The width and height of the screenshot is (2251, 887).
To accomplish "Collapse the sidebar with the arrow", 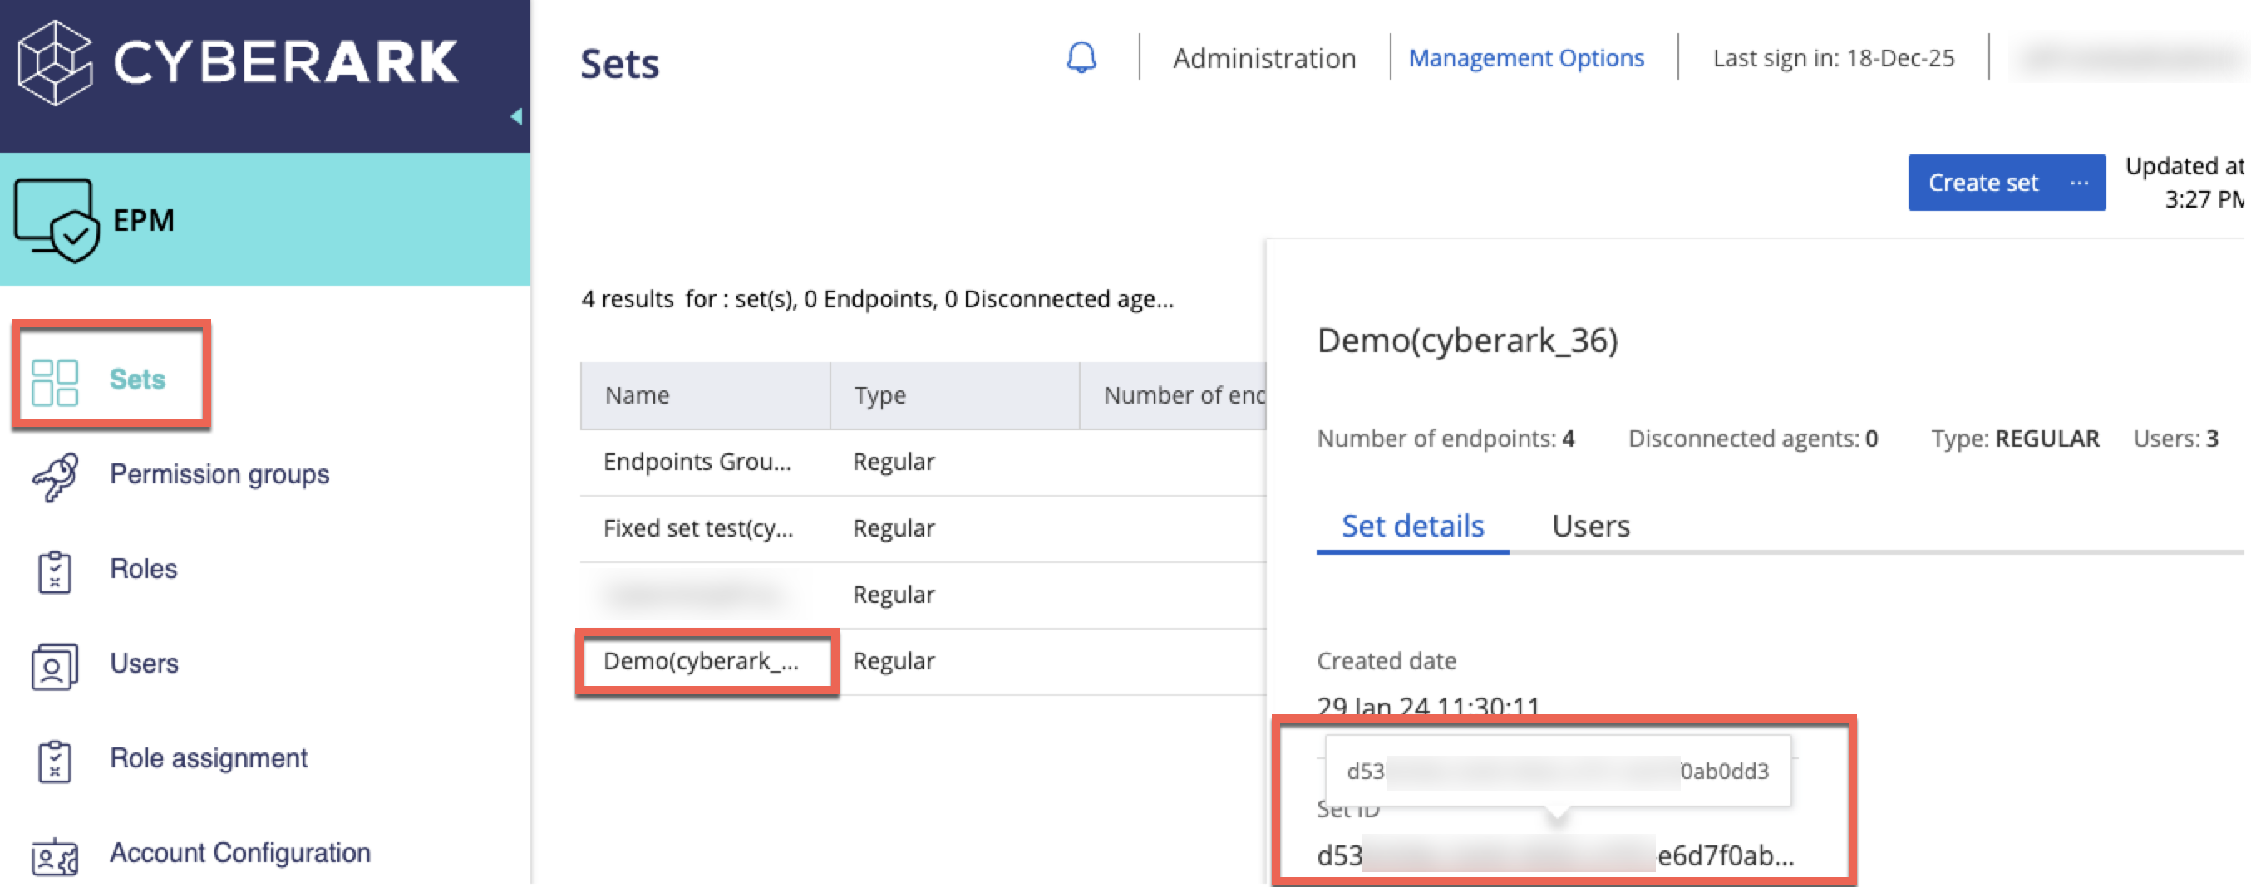I will click(516, 116).
